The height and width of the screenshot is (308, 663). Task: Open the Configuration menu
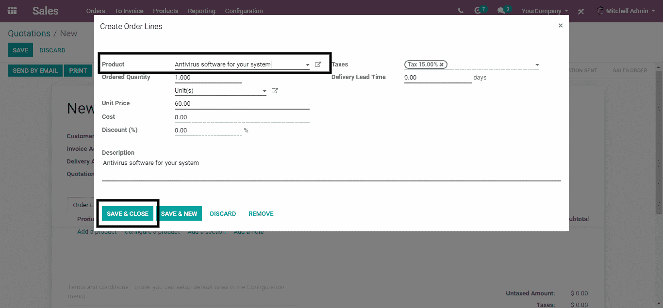[x=244, y=11]
